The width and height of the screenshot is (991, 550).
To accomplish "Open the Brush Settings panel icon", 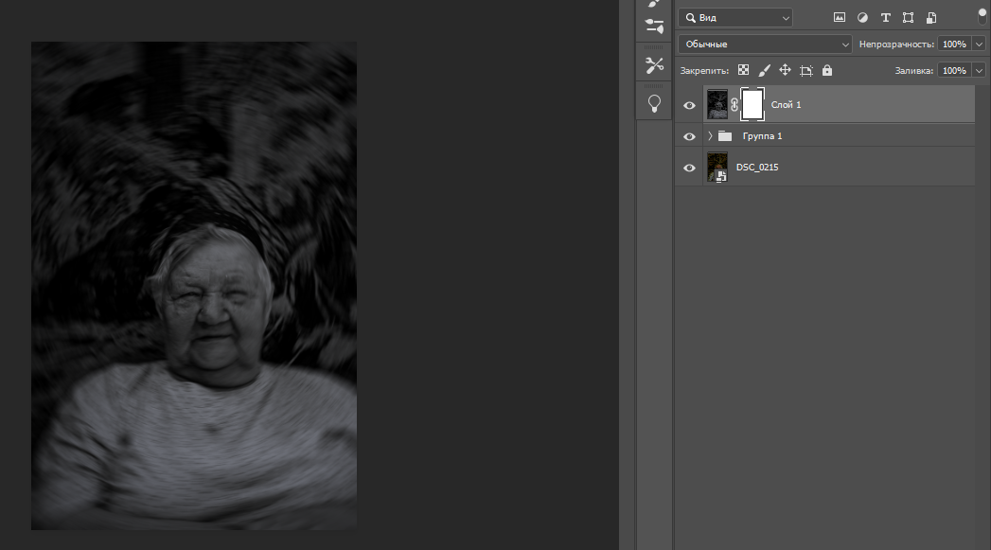I will [654, 26].
